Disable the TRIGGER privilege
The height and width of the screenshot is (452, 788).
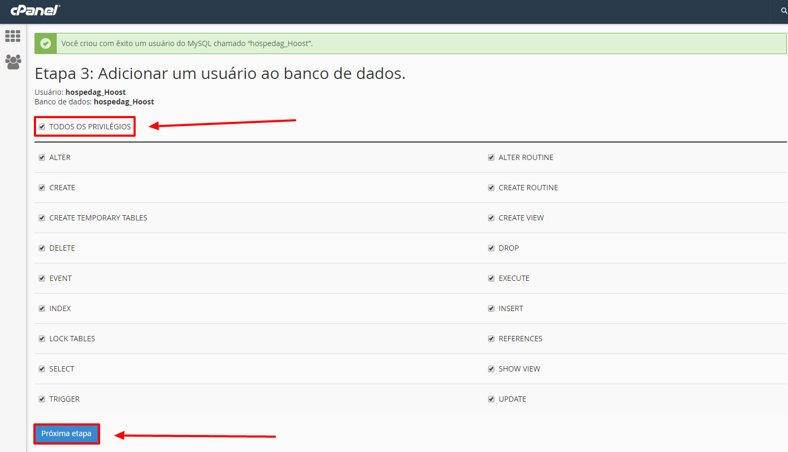pyautogui.click(x=42, y=399)
